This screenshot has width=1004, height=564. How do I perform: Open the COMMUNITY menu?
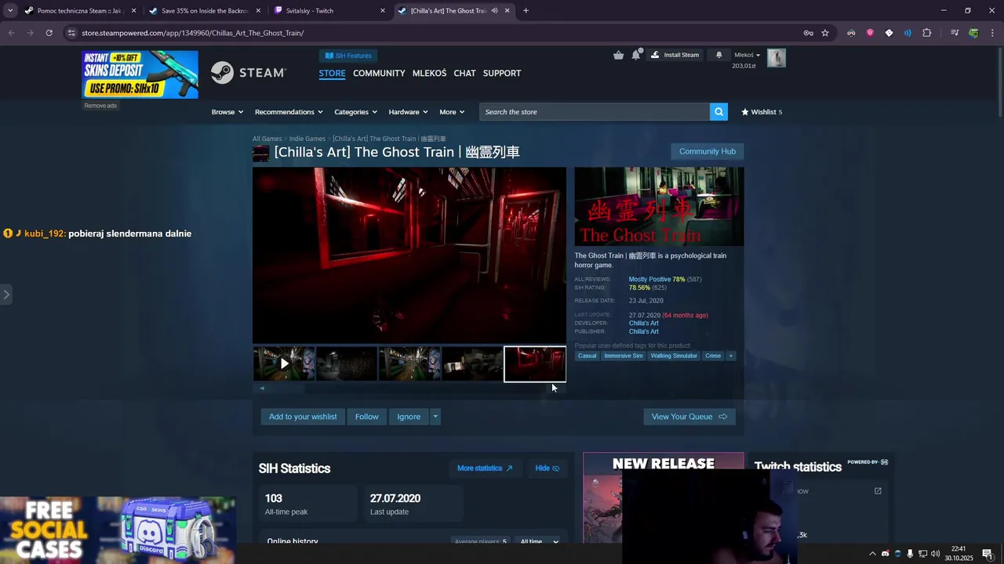379,73
